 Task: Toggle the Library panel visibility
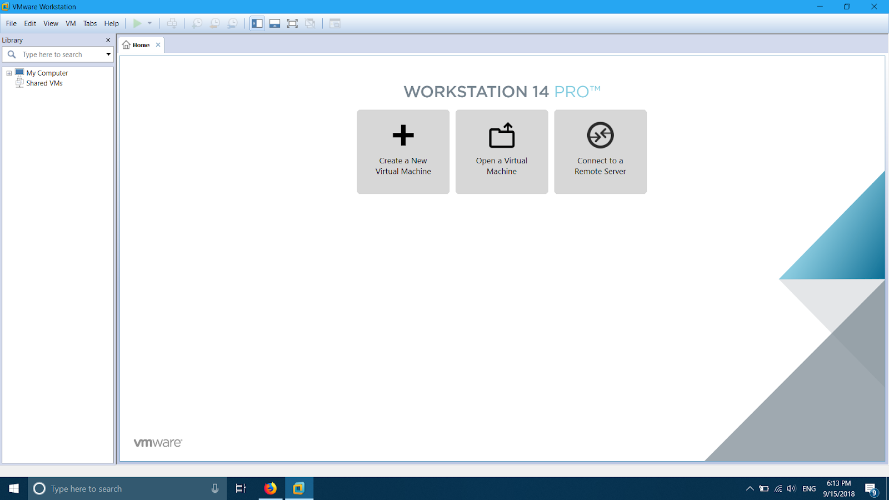(x=257, y=23)
